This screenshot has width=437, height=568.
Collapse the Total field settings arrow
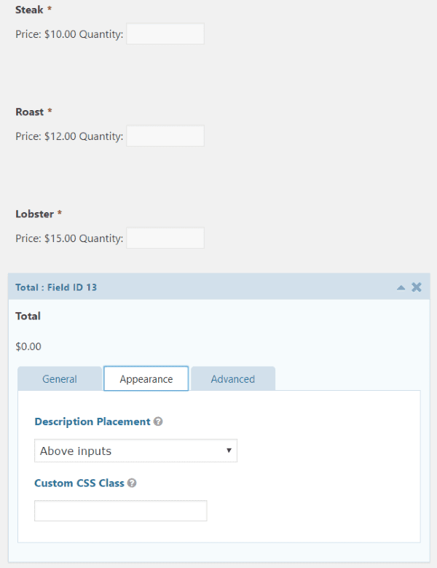coord(401,287)
